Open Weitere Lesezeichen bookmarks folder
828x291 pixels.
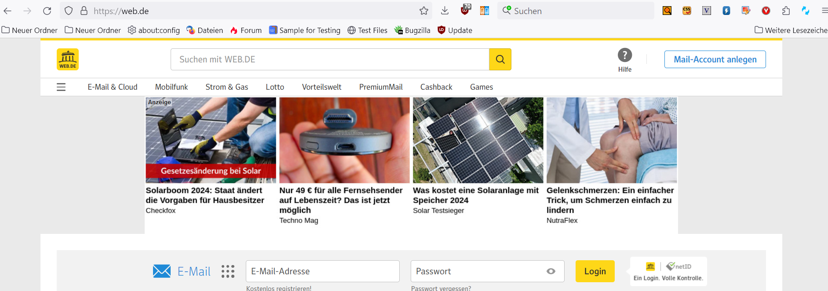[x=791, y=30]
